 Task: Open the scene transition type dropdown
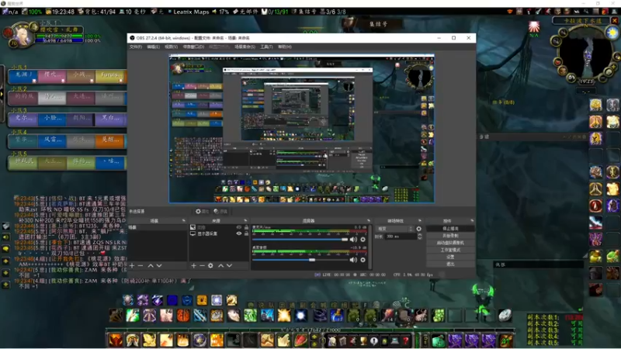394,229
